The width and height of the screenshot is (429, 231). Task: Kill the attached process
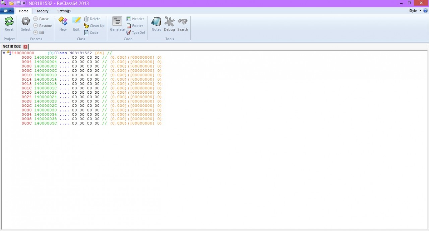tap(39, 32)
